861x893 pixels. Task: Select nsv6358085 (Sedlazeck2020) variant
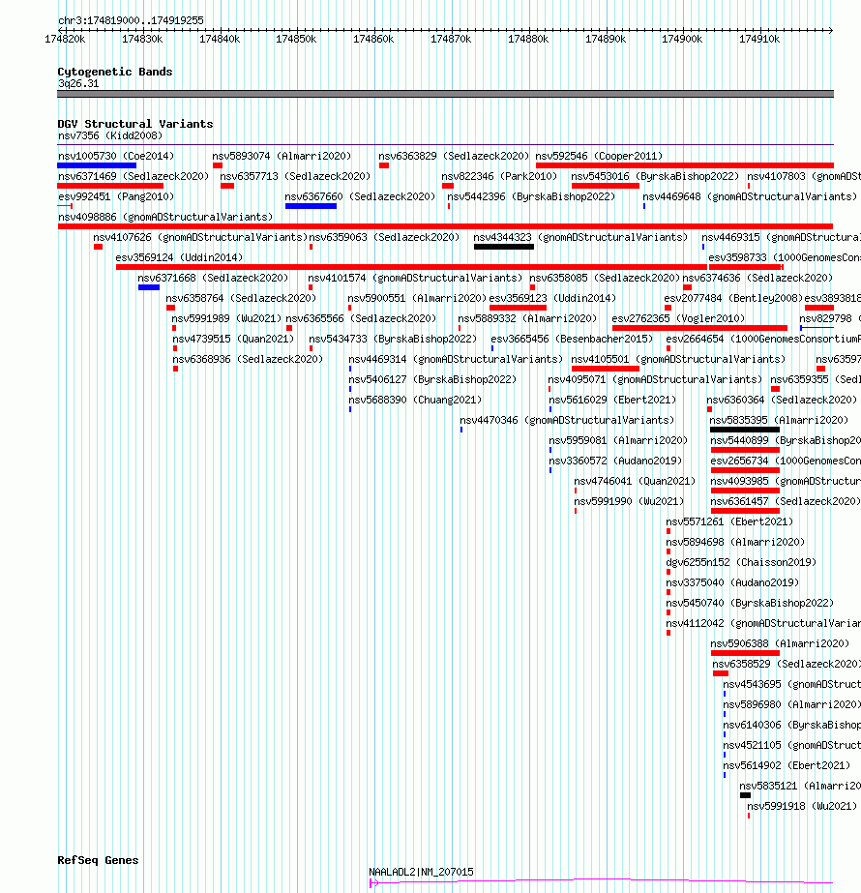pos(605,278)
